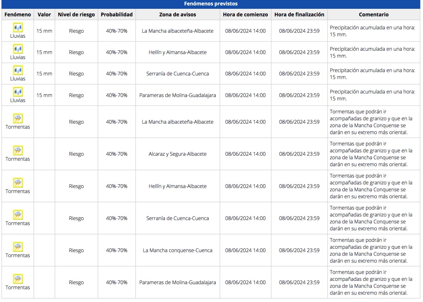Click zone 'Serranía de Cuenca-Cuenca' in Lluvias row
This screenshot has height=302, width=423.
tap(178, 74)
